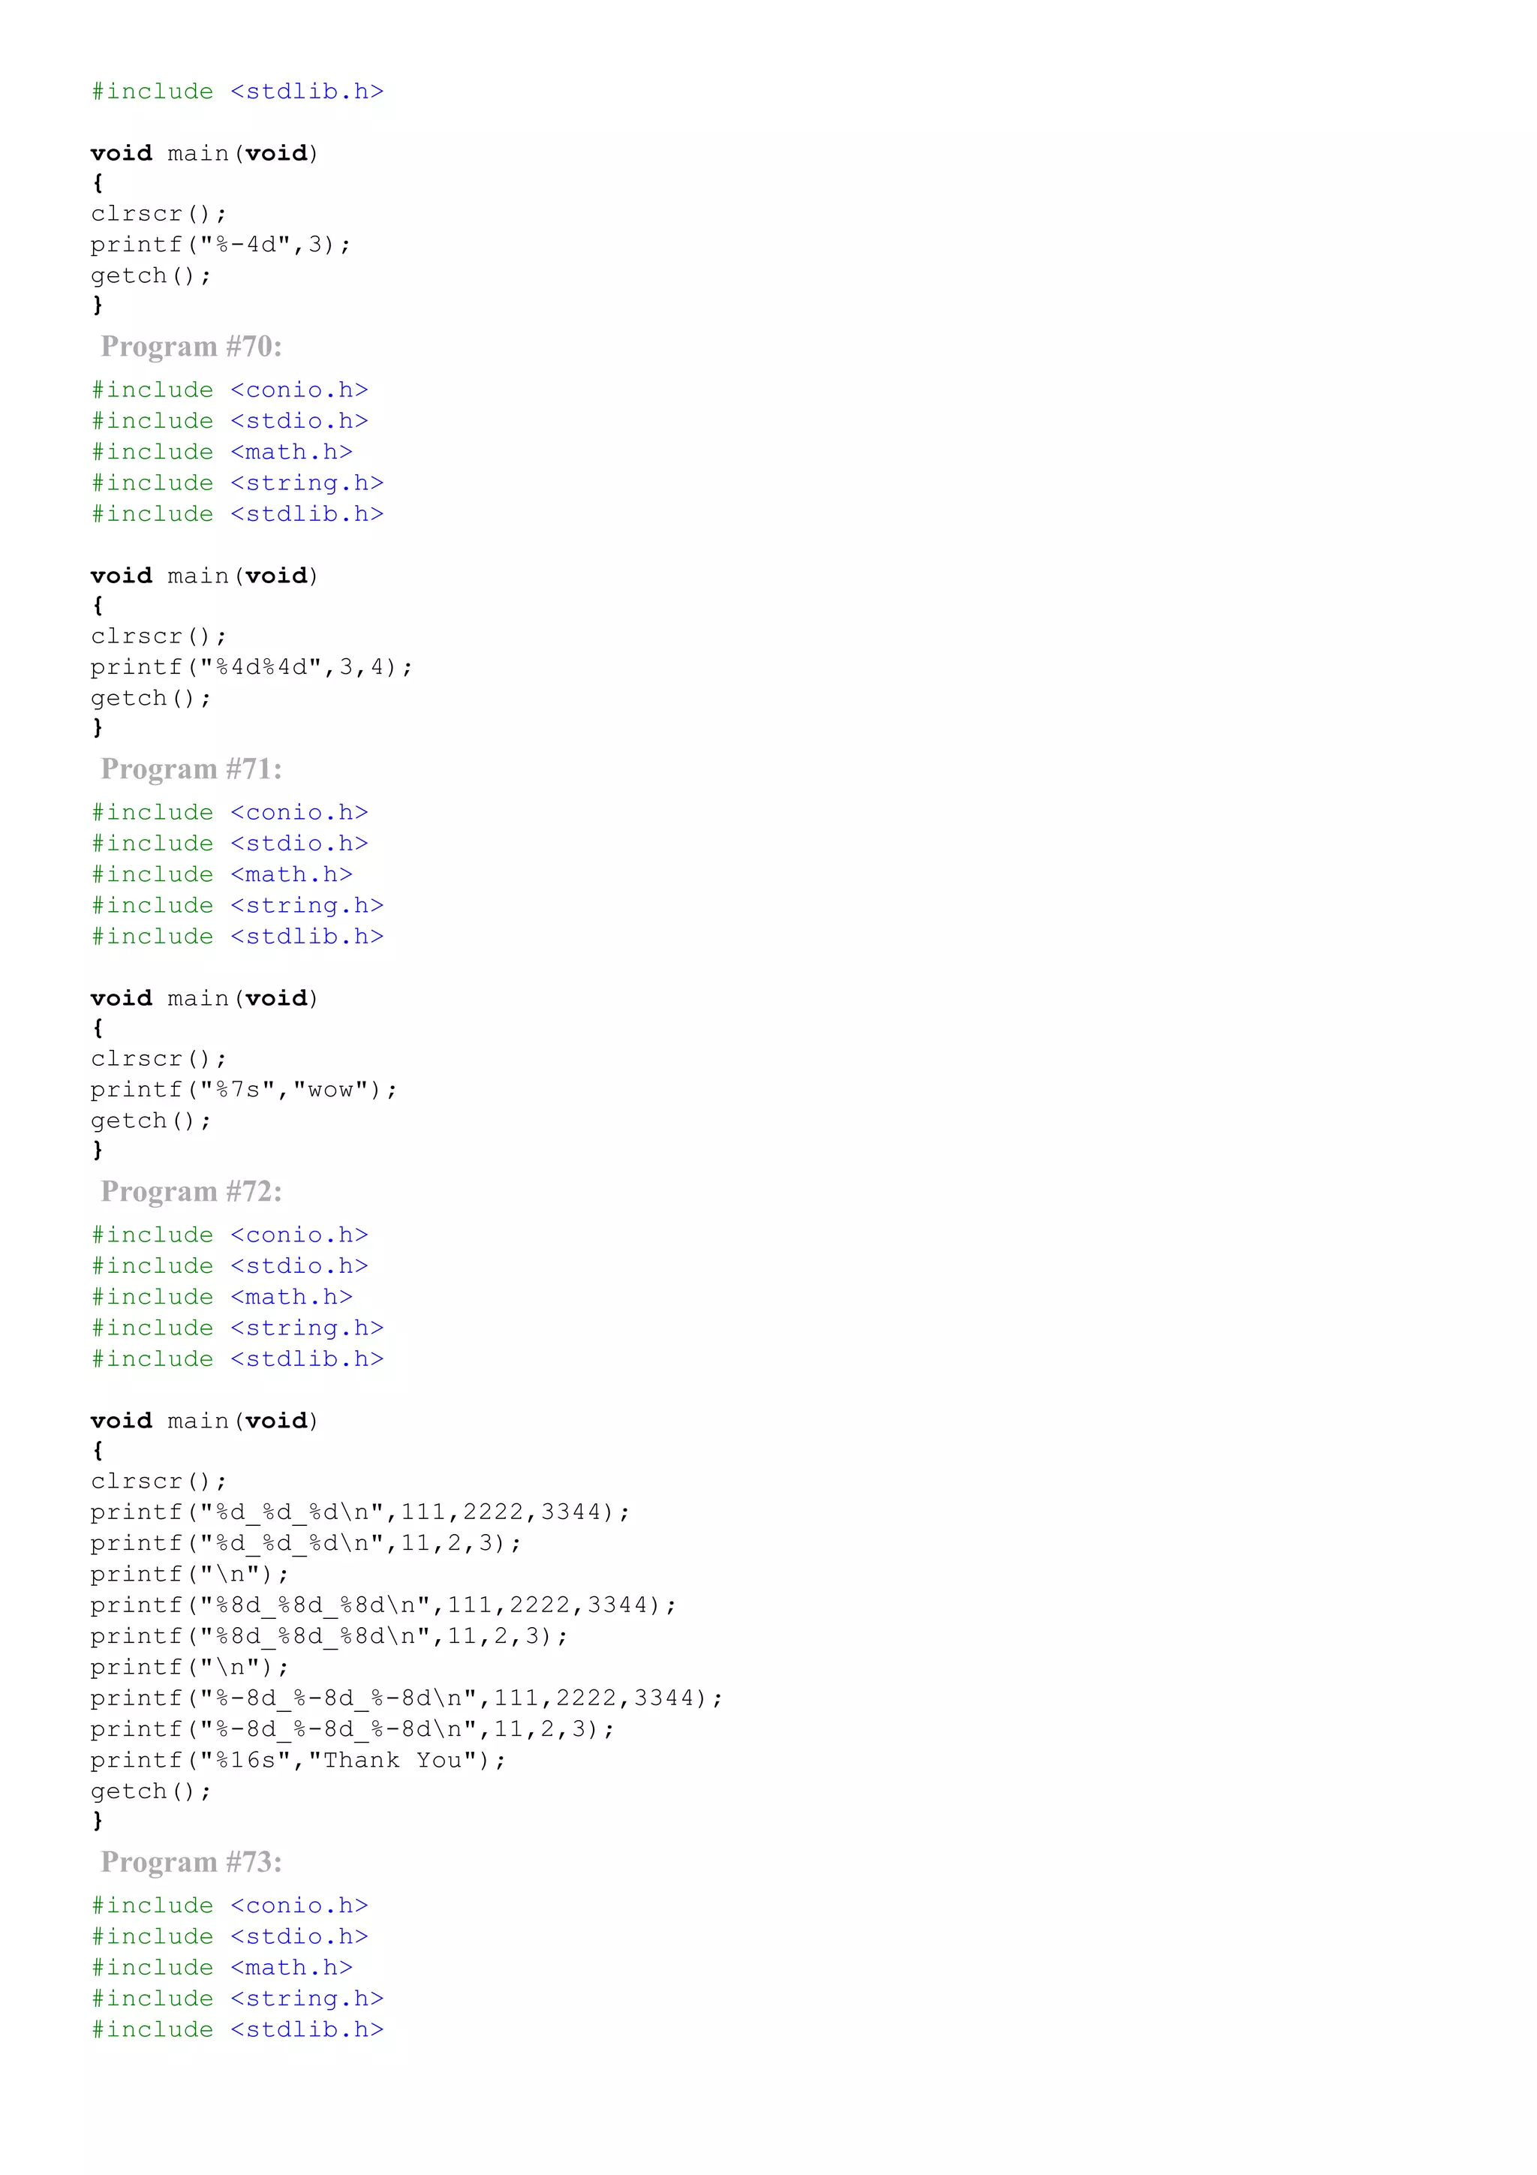Click 'void main(void)' in Program #71

[205, 1000]
